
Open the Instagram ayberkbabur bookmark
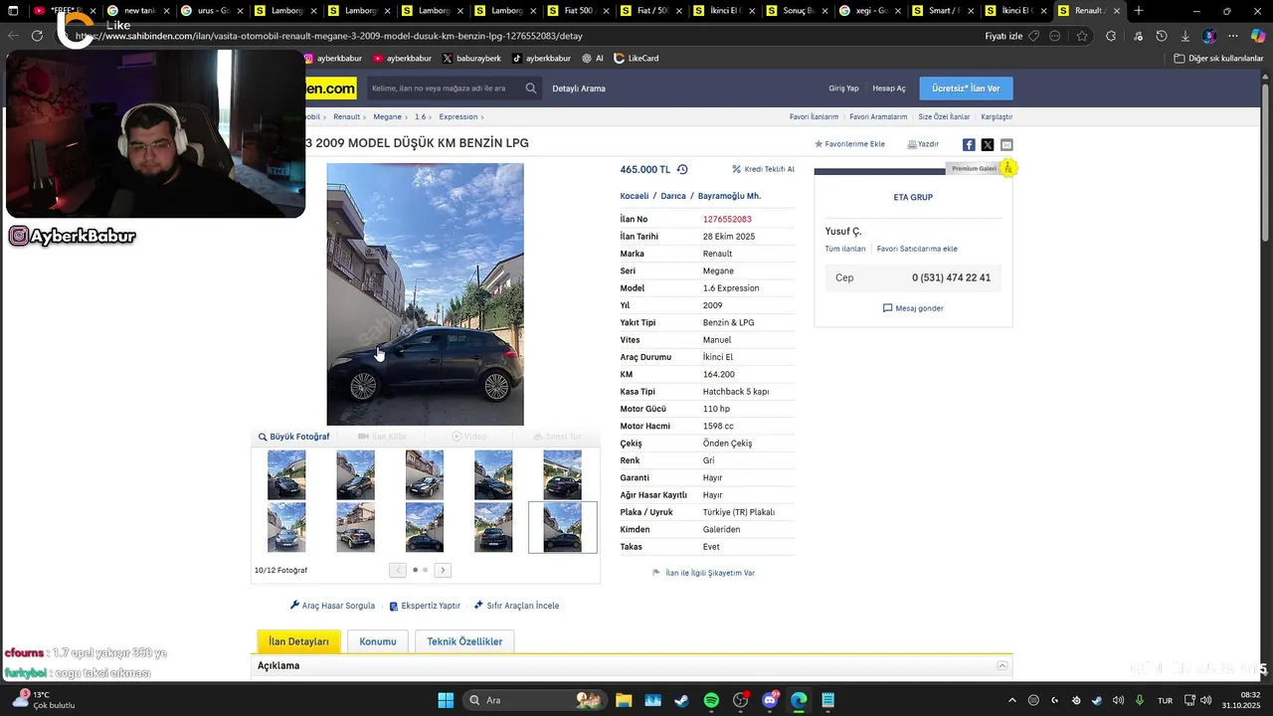coord(333,59)
